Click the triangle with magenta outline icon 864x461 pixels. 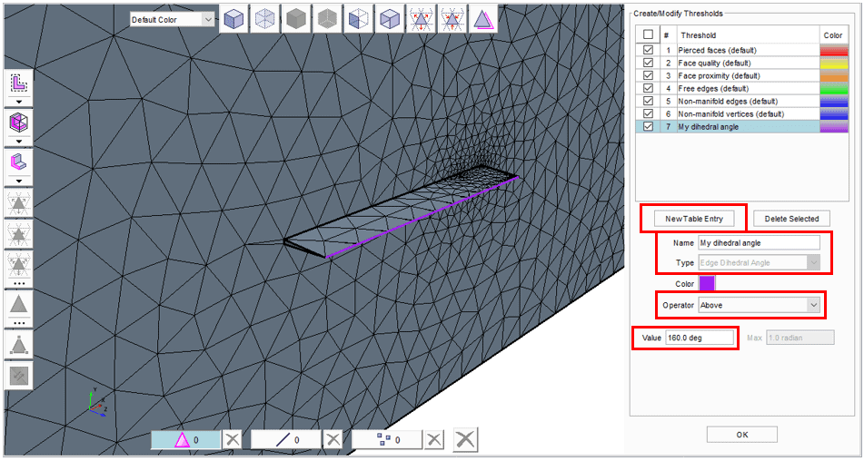coord(483,20)
